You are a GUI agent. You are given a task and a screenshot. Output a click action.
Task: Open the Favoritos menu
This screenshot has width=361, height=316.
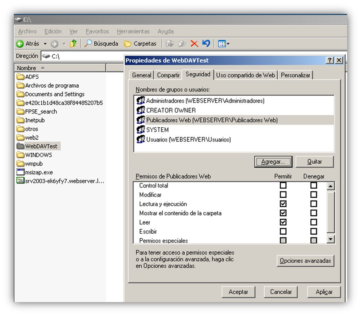click(x=97, y=32)
